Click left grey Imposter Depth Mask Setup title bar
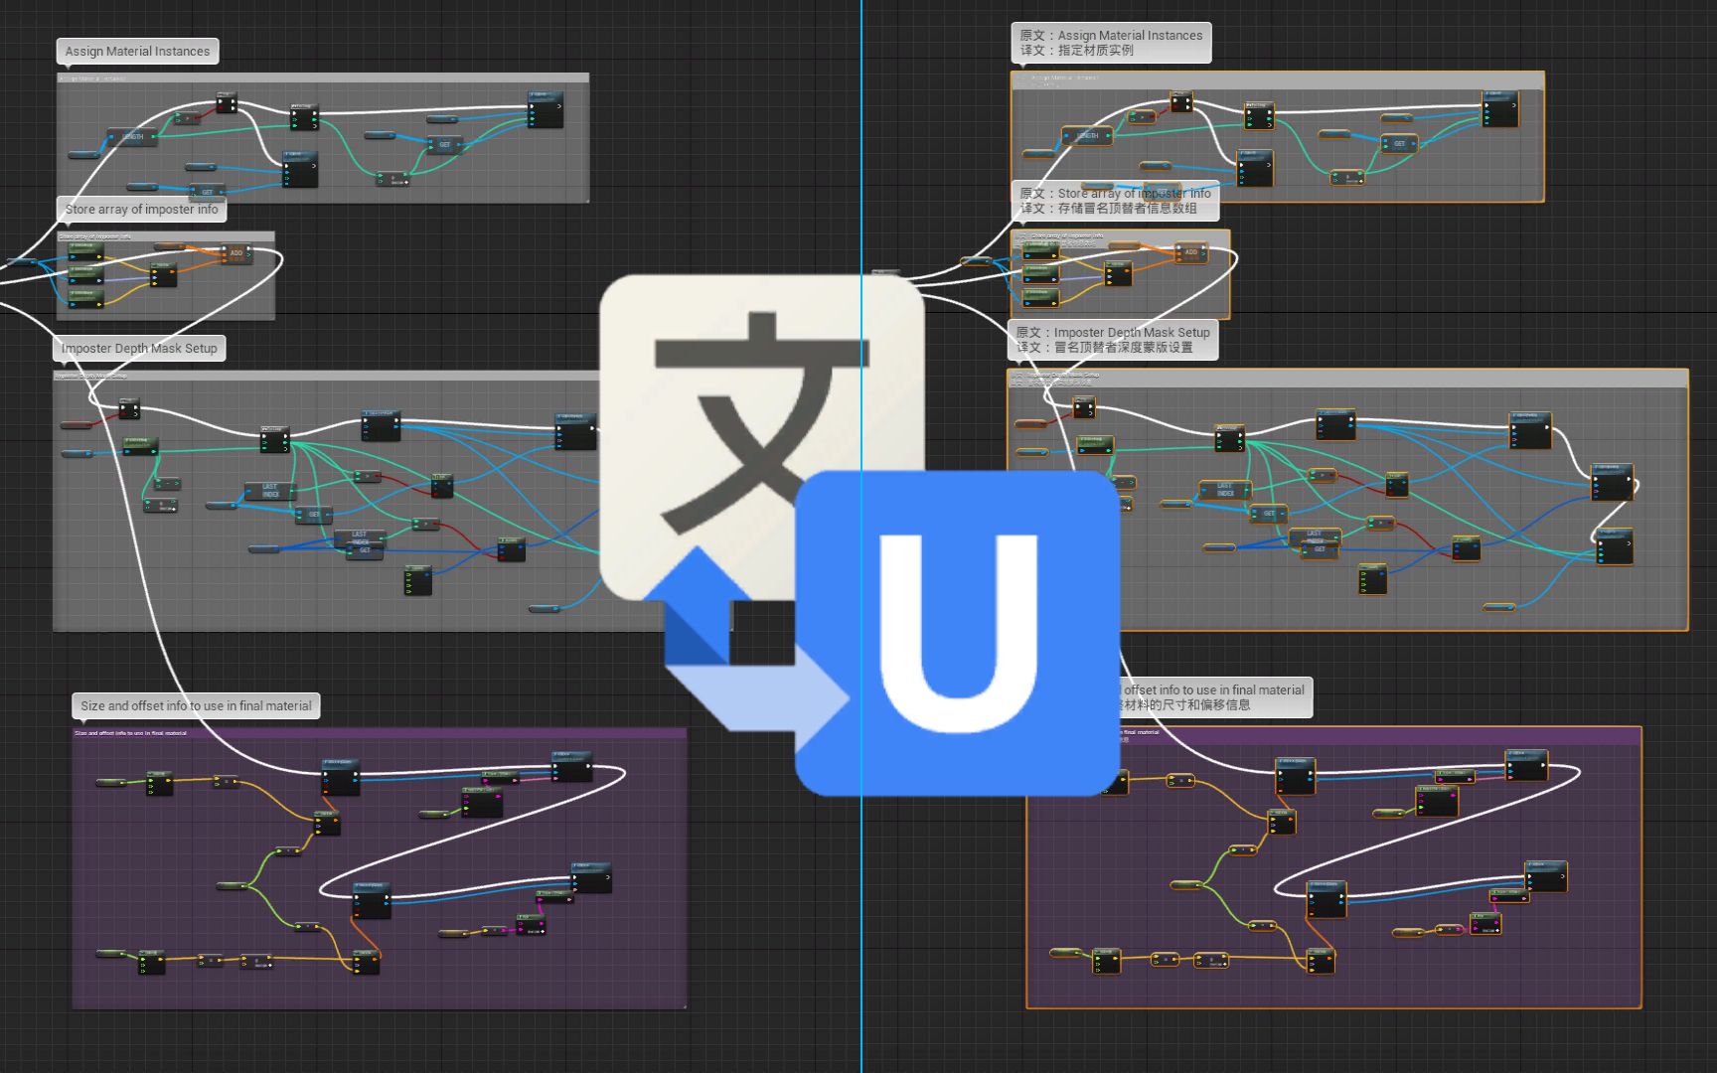 [328, 376]
